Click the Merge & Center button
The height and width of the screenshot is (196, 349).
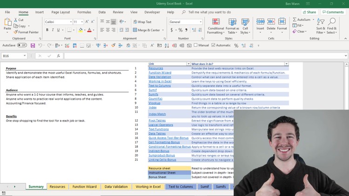(147, 30)
